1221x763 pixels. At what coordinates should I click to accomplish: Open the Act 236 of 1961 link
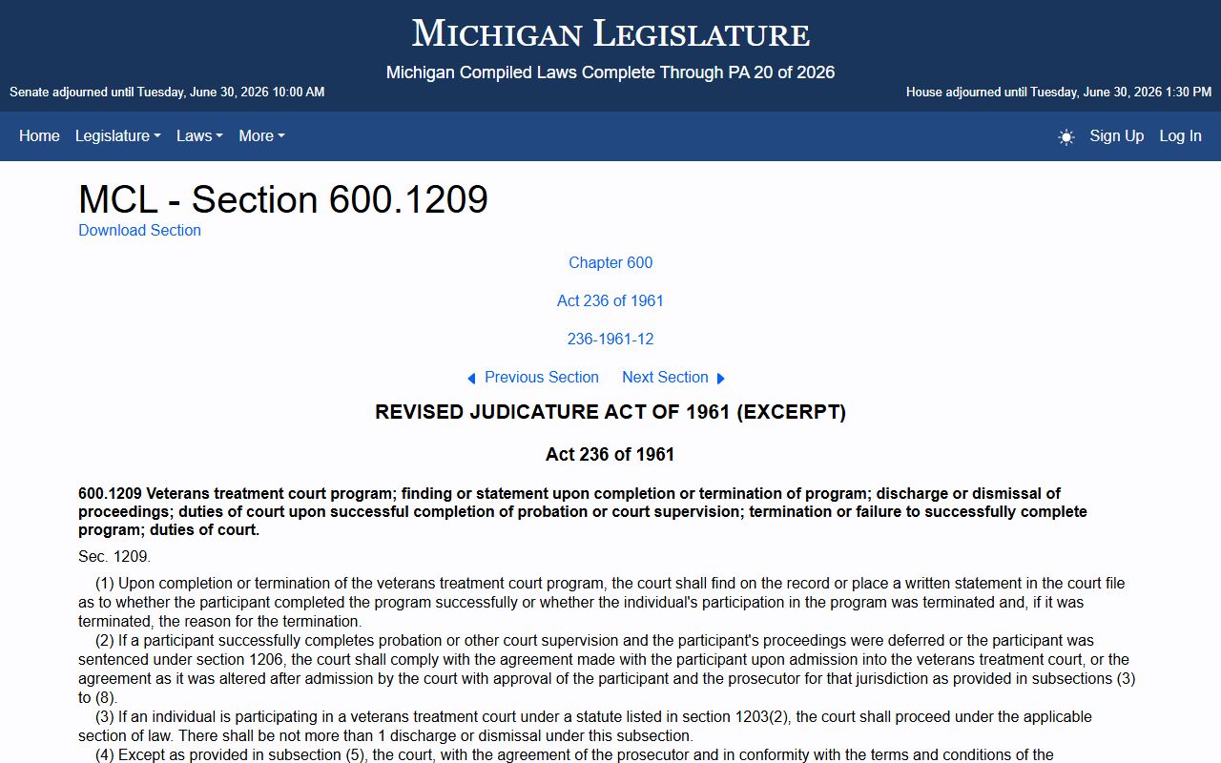click(610, 300)
